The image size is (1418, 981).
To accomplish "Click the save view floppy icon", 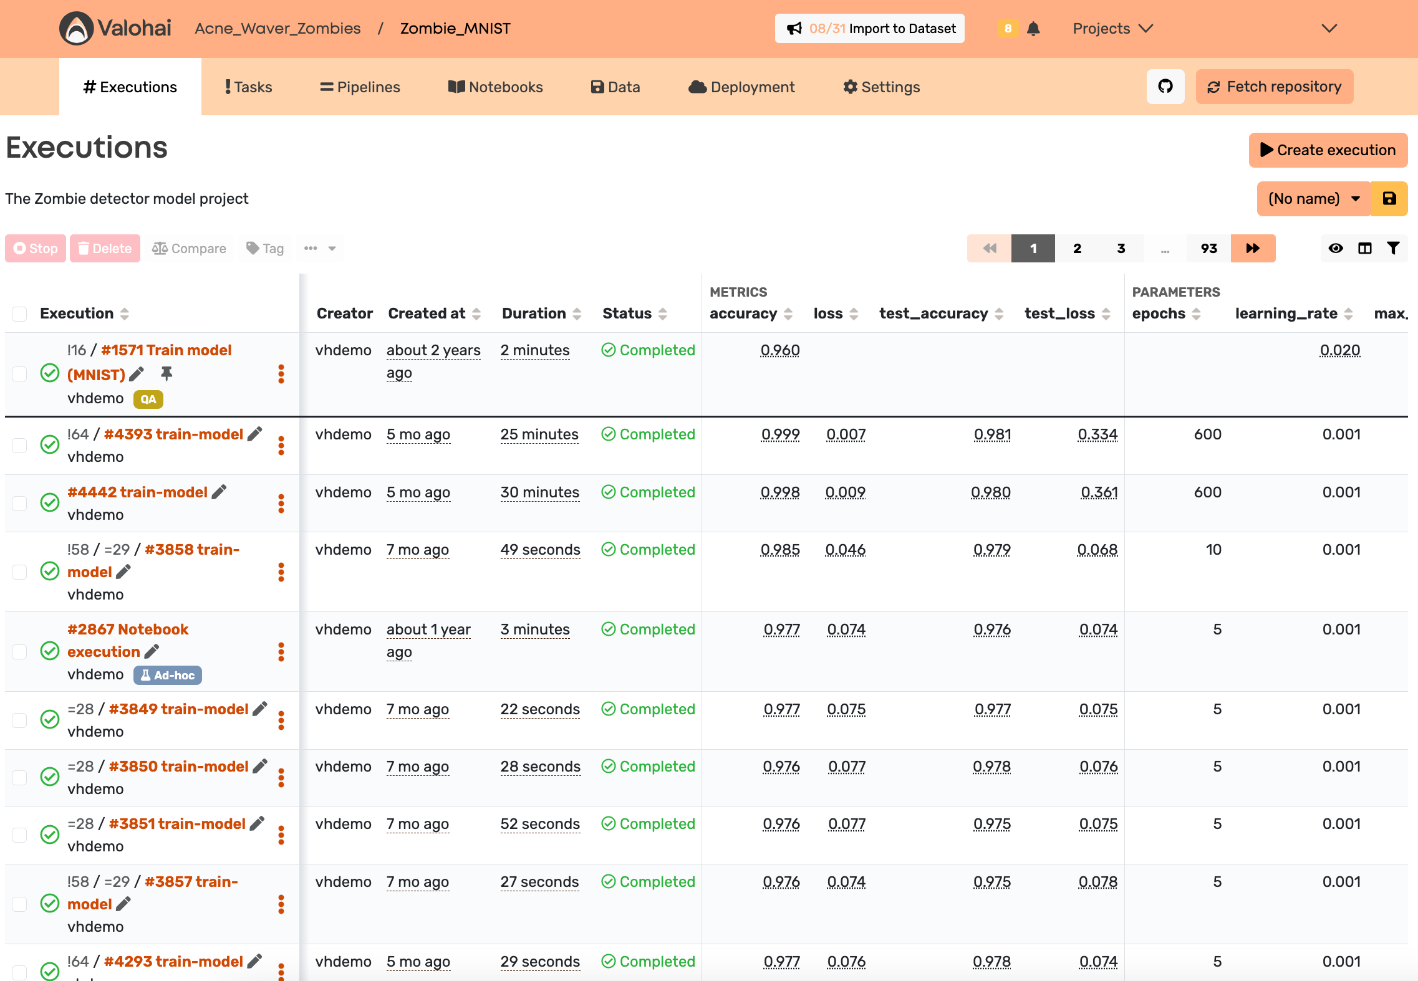I will [1389, 199].
